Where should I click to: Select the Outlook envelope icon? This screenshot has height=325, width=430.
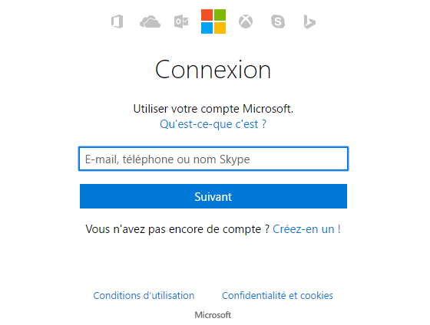pos(181,21)
